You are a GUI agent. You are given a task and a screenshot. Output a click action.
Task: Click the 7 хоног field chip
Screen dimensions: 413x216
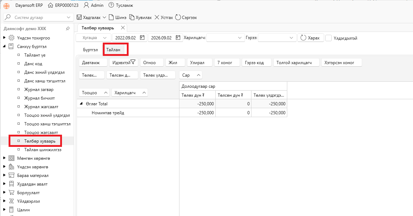pyautogui.click(x=227, y=63)
